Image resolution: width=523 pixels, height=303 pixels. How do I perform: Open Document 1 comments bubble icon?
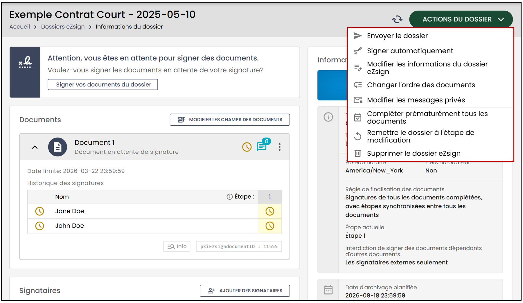click(262, 147)
